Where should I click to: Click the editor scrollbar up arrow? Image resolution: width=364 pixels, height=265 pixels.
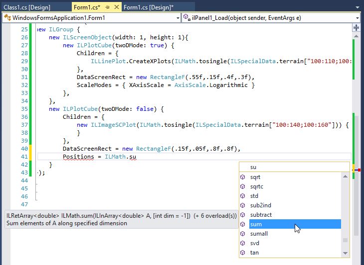[x=356, y=36]
